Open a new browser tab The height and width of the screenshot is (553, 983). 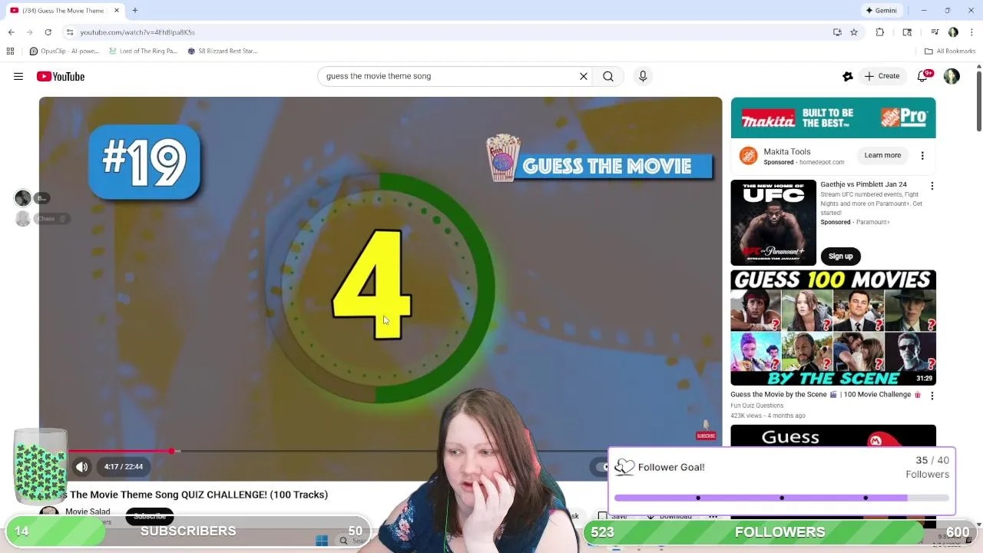(x=135, y=11)
